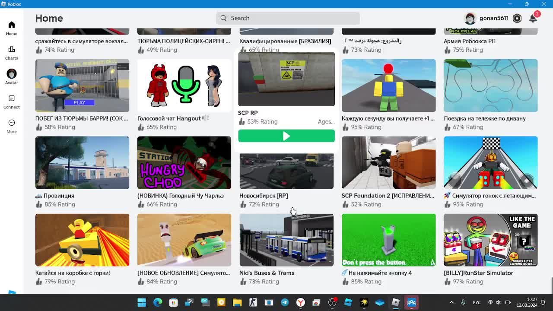Play SCP RP with the green button

(286, 136)
